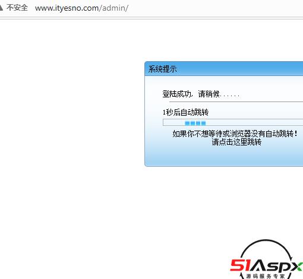This screenshot has height=279, width=303.
Task: Click the dialog's blue title bar
Action: coord(224,69)
